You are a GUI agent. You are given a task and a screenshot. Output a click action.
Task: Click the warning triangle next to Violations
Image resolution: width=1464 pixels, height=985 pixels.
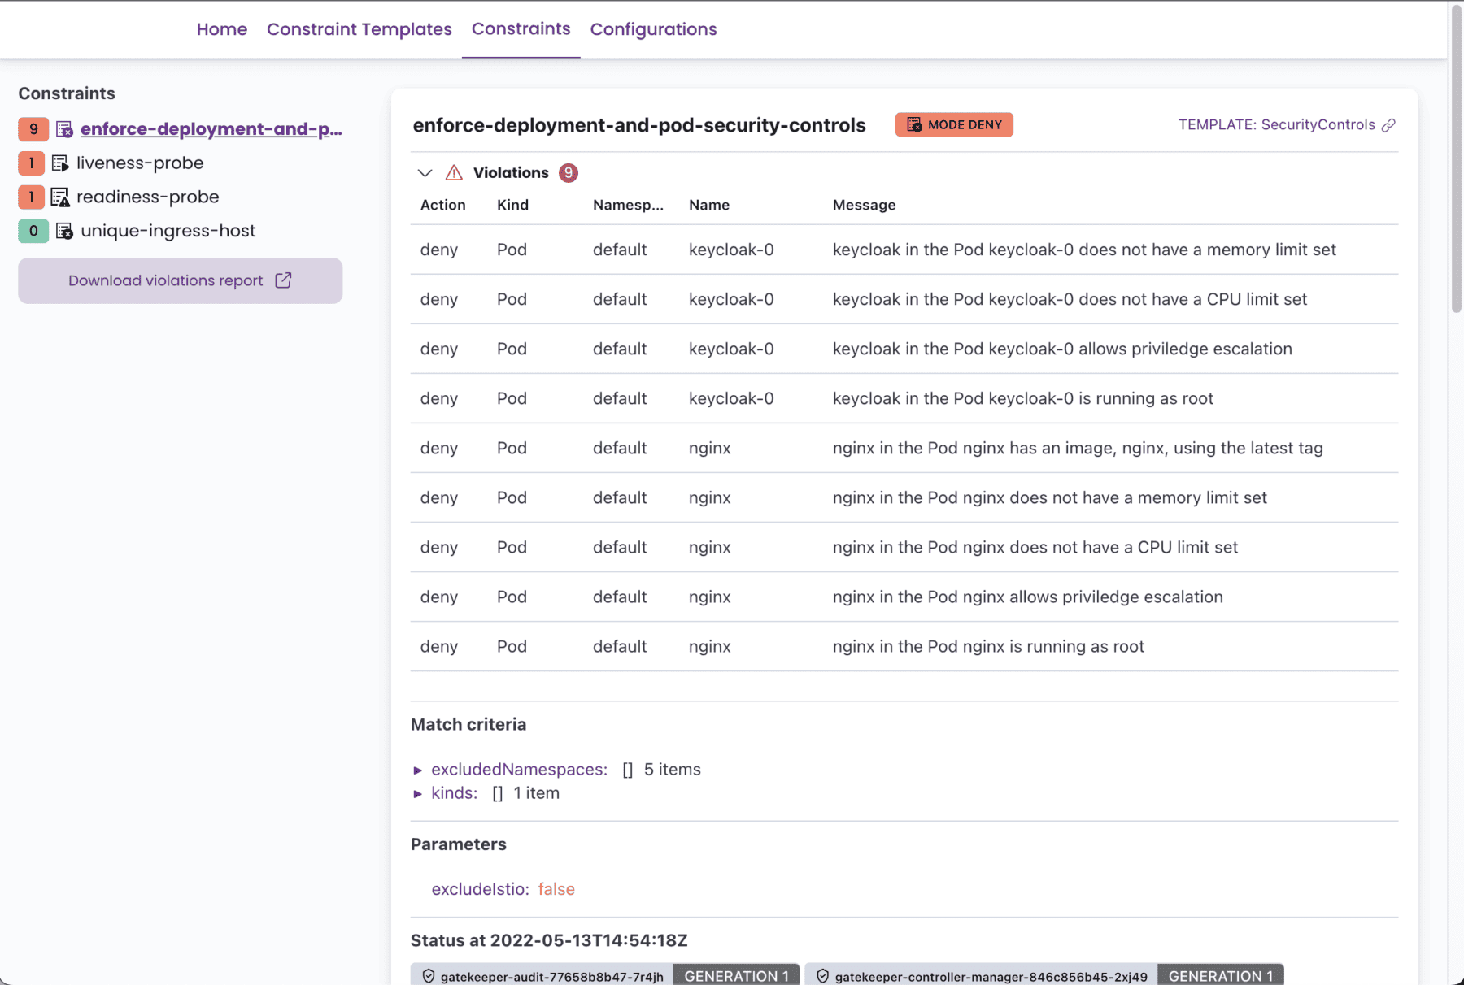pos(454,172)
